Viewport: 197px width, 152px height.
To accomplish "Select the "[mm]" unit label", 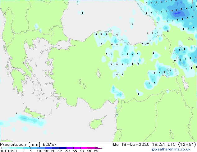I will [34, 145].
